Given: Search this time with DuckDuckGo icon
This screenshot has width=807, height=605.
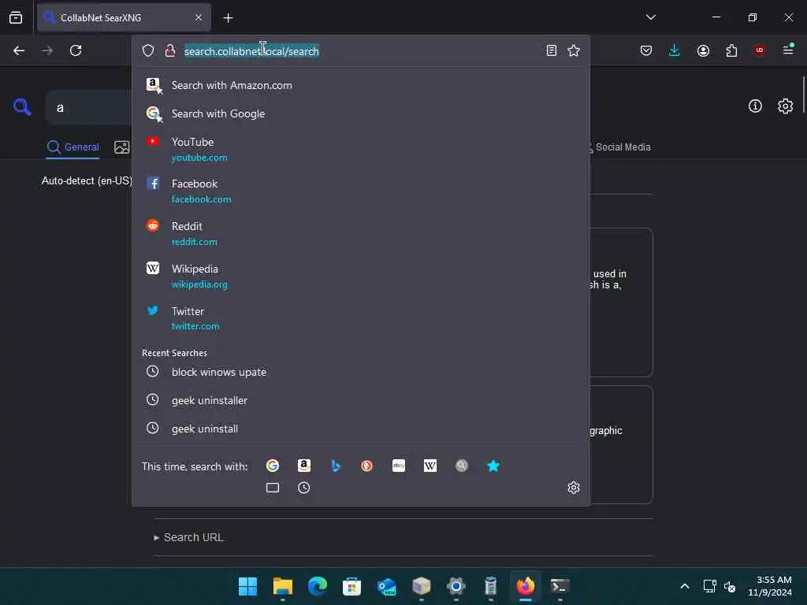Looking at the screenshot, I should (366, 466).
